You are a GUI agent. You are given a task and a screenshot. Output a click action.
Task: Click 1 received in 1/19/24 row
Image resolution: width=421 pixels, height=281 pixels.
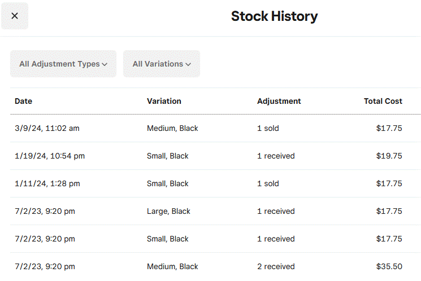coord(276,156)
